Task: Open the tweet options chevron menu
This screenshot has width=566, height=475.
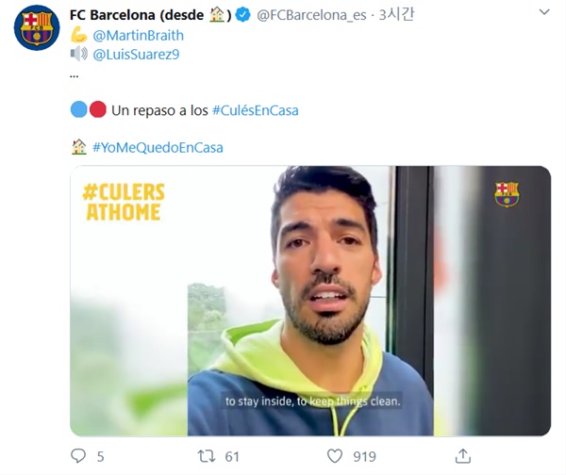Action: [544, 12]
